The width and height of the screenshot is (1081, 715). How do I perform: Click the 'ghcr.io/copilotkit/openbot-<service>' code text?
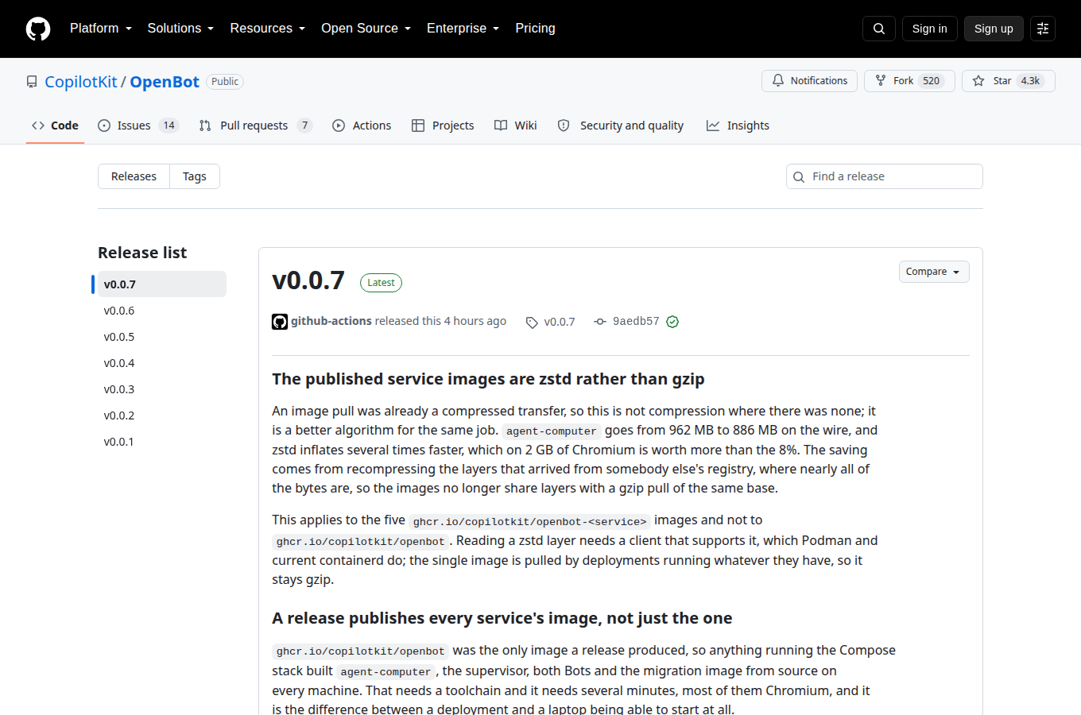530,521
